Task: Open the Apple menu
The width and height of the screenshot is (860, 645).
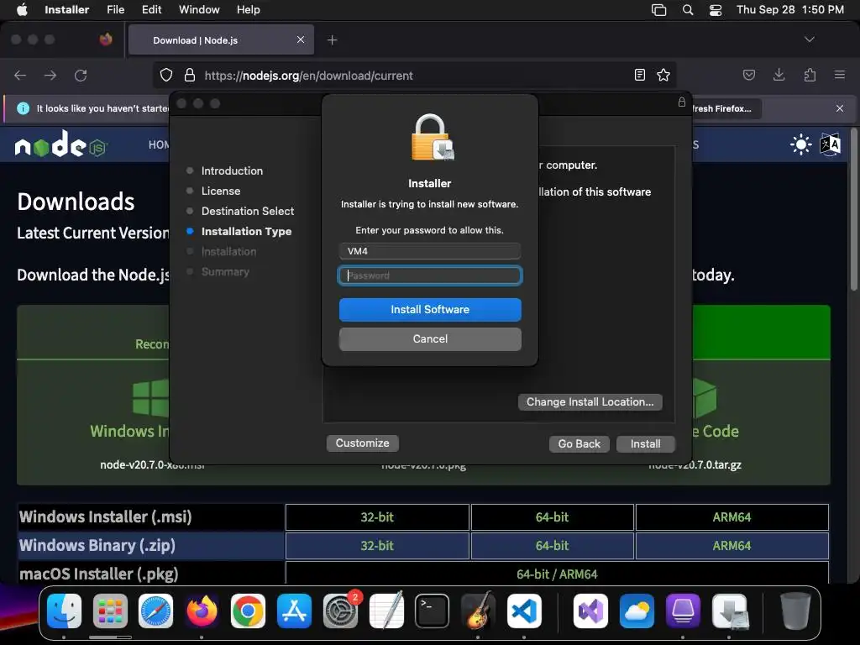Action: [x=22, y=9]
